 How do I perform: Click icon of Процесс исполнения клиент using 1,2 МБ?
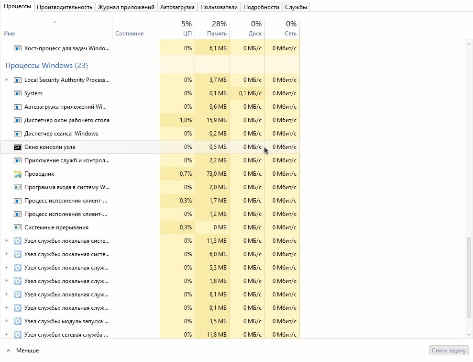pos(18,214)
